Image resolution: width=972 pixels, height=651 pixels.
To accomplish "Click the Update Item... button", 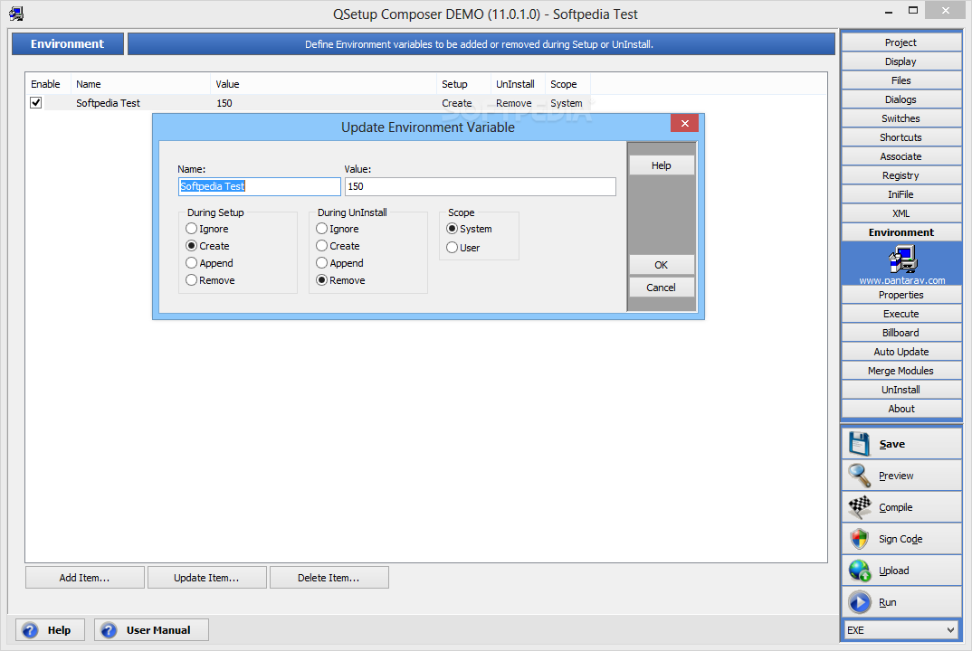I will pyautogui.click(x=206, y=577).
